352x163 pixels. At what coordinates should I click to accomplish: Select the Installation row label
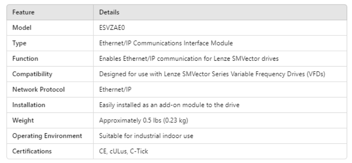point(26,105)
